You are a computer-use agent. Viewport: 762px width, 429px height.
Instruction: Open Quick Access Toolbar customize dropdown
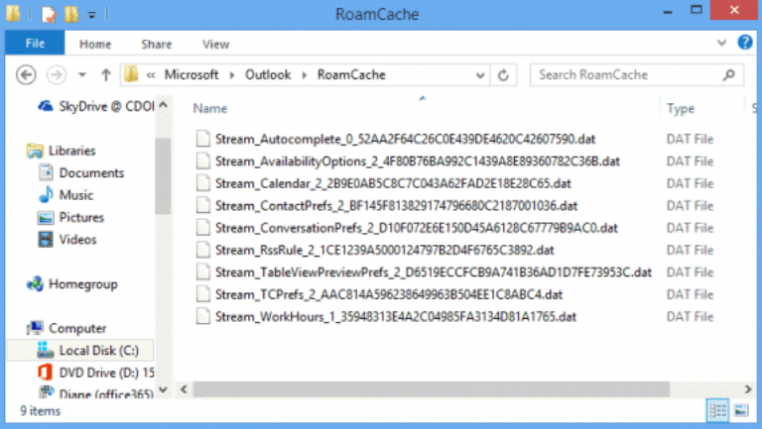pyautogui.click(x=91, y=16)
